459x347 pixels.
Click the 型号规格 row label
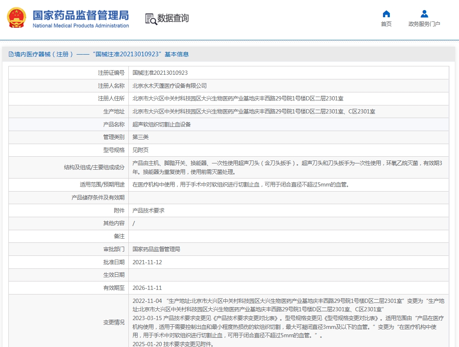tap(114, 150)
